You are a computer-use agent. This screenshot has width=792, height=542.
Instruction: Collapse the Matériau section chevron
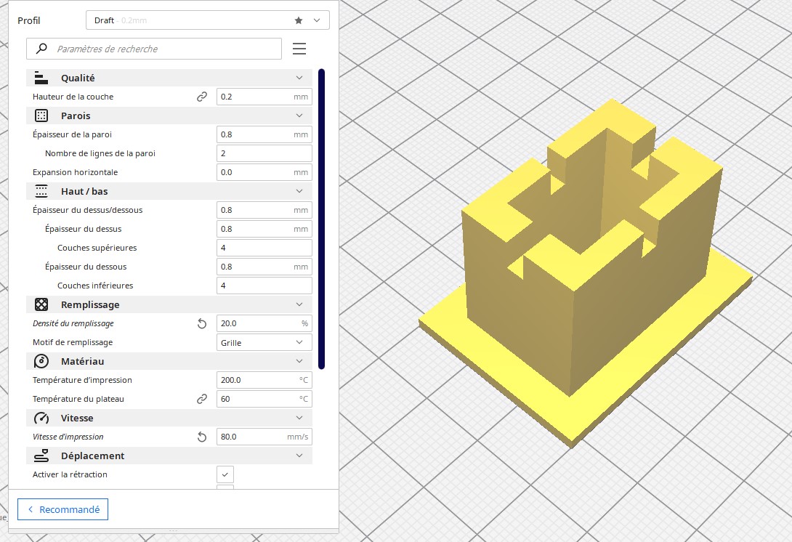click(299, 361)
